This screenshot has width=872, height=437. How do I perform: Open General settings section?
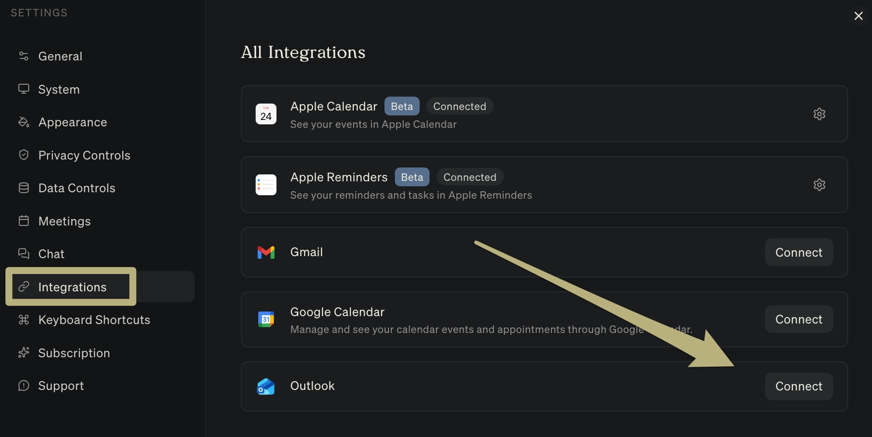60,56
